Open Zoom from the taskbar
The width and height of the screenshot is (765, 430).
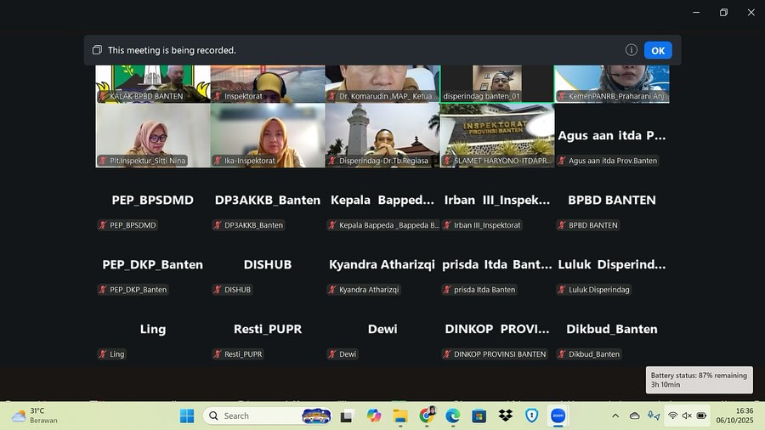point(558,416)
